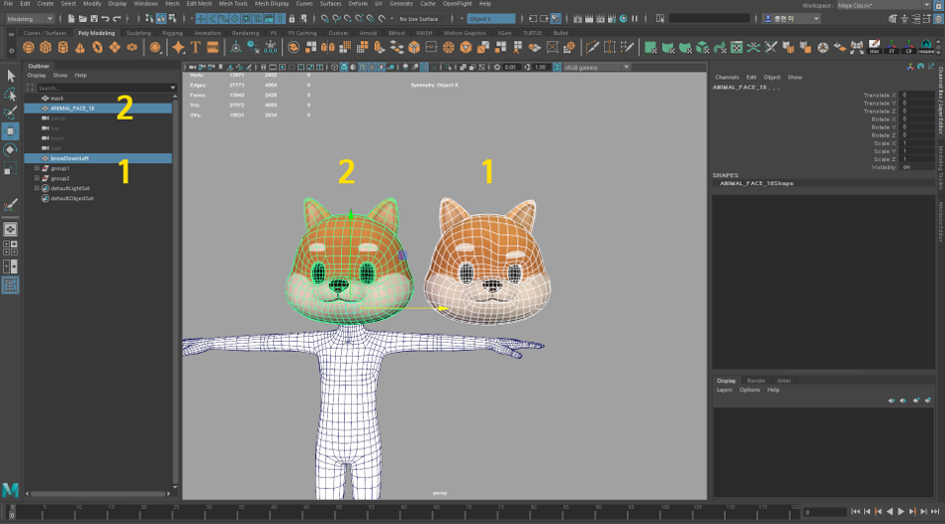Image resolution: width=945 pixels, height=524 pixels.
Task: Click the polygon Type text tool icon
Action: click(x=195, y=47)
